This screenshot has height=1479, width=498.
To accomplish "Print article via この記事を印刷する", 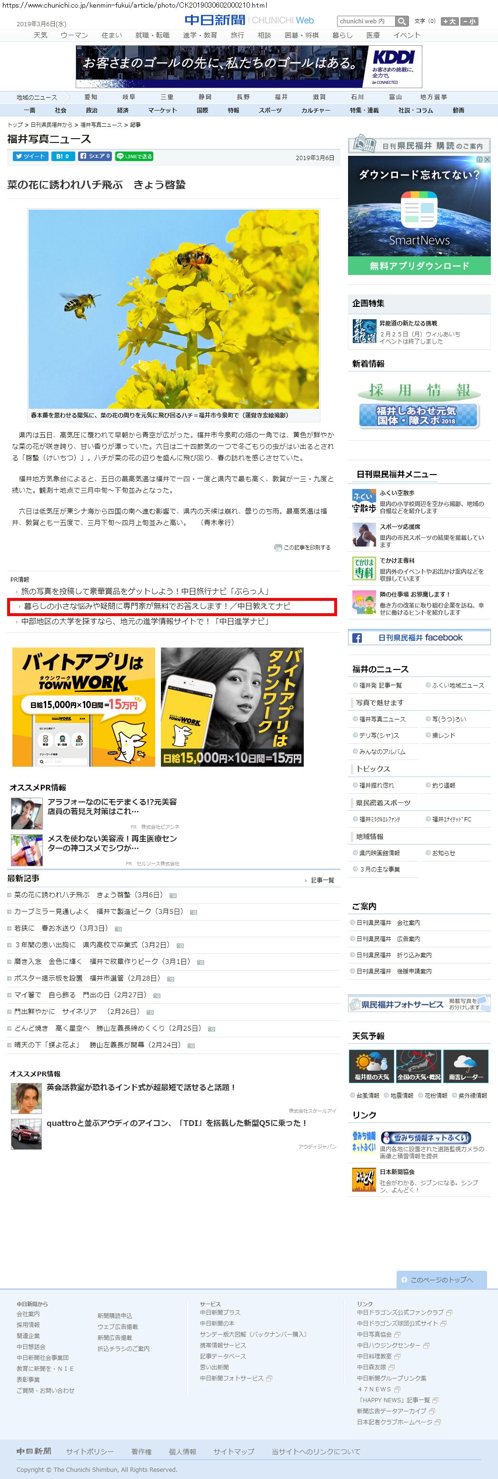I will pos(302,547).
